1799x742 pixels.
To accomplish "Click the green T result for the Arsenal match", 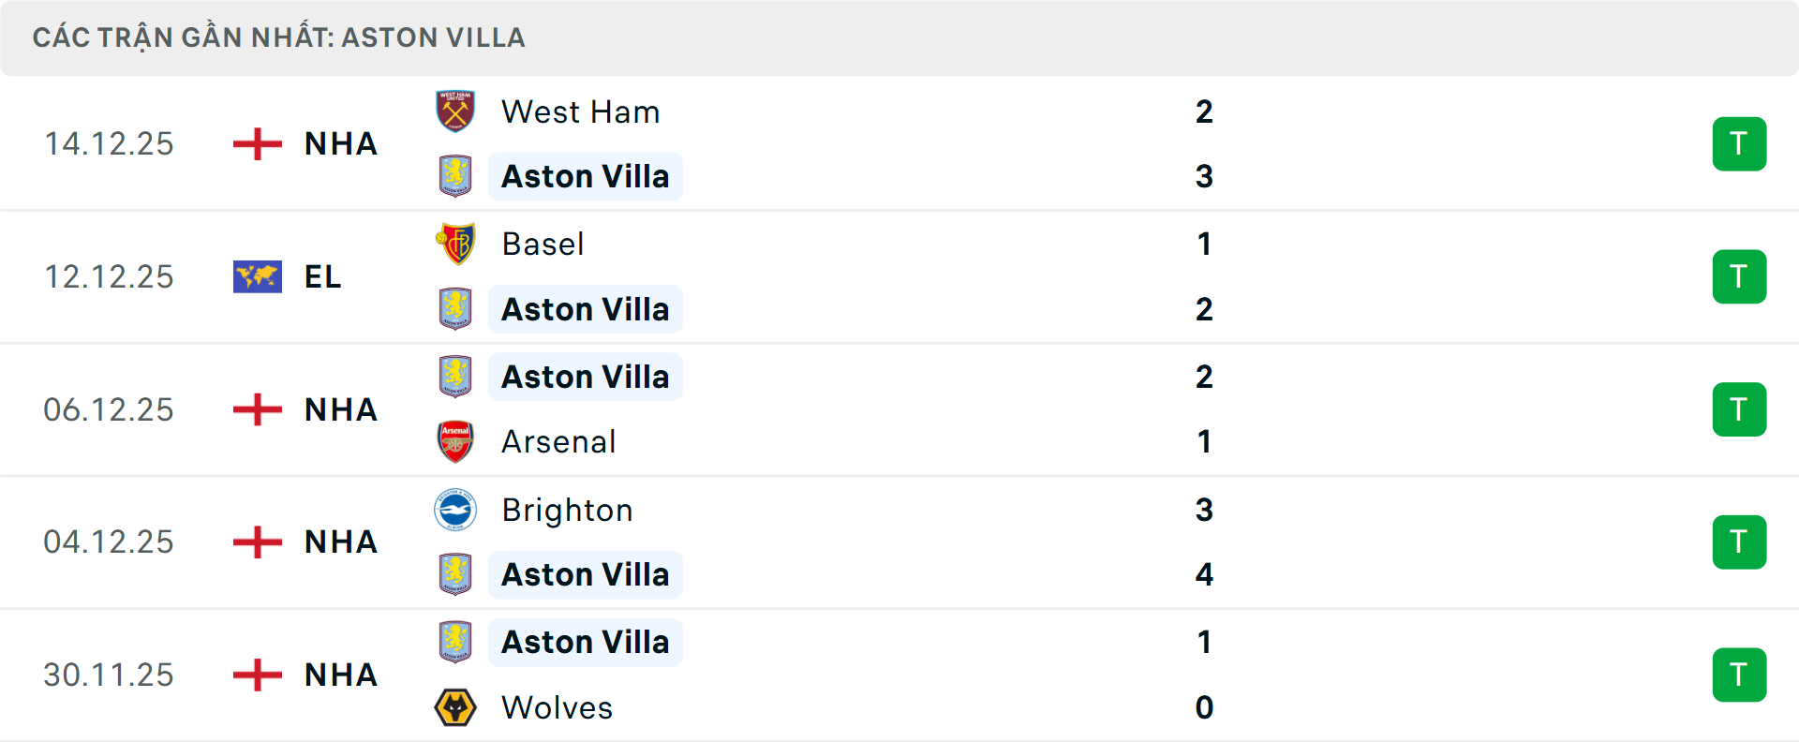I will (x=1740, y=409).
